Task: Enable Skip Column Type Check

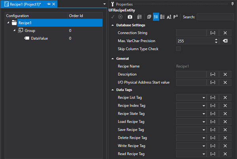Action: point(178,49)
